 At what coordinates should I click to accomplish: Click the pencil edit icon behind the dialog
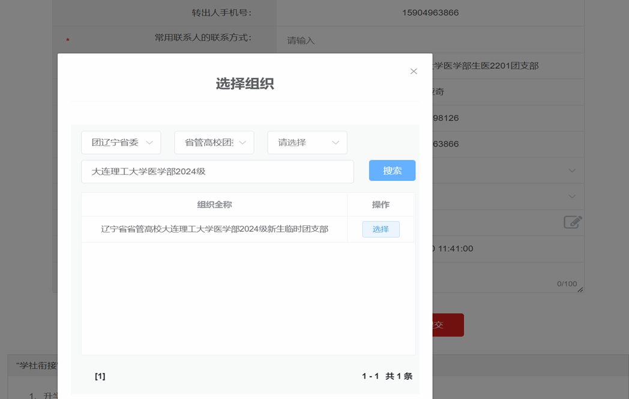coord(573,222)
